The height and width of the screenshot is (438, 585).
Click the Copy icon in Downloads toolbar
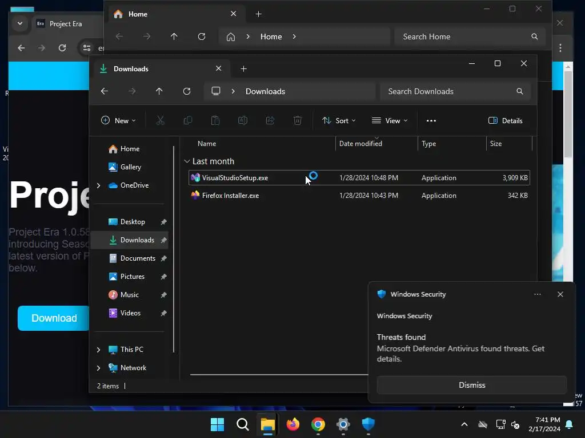coord(187,120)
